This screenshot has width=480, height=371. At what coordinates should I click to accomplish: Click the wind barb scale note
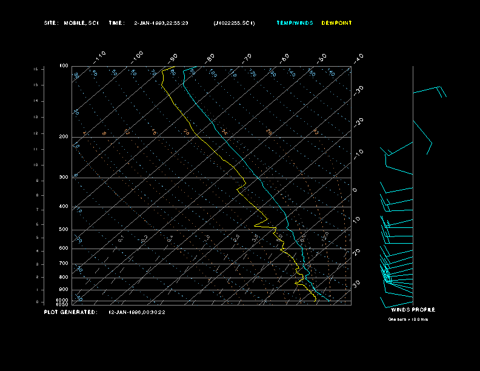(408, 319)
